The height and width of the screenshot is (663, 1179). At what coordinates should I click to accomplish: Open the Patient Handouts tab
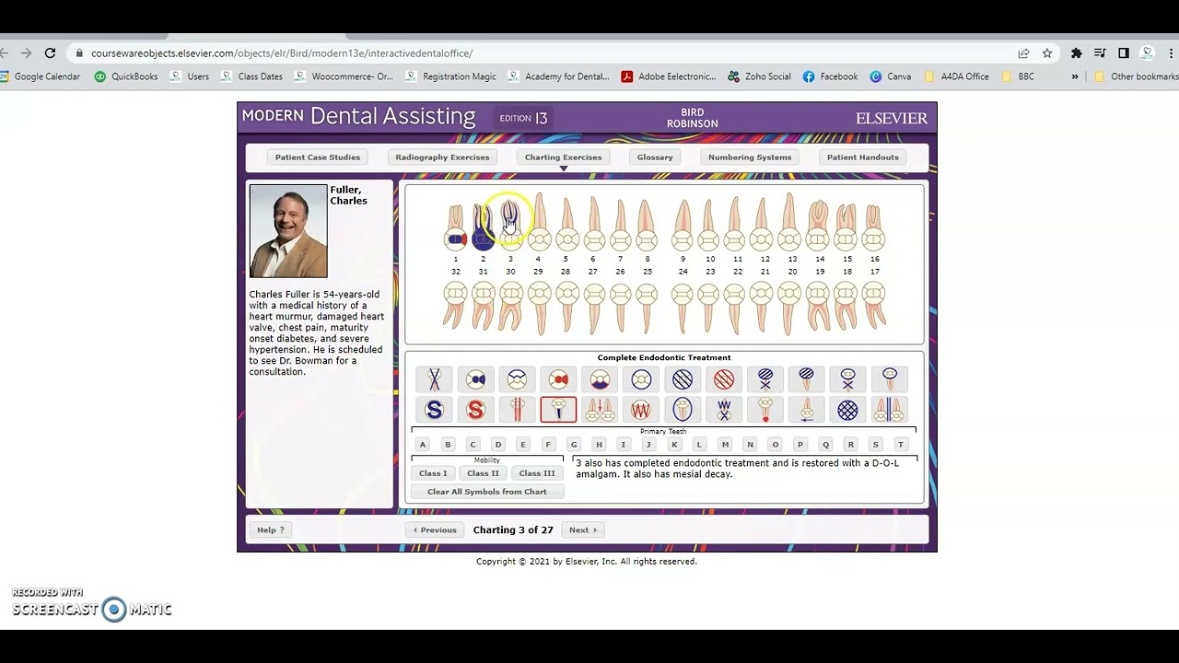coord(863,157)
